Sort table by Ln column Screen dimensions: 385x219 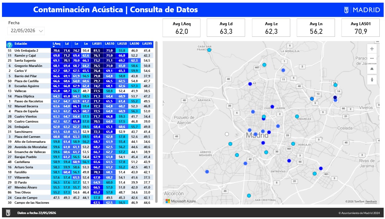[x=86, y=44]
